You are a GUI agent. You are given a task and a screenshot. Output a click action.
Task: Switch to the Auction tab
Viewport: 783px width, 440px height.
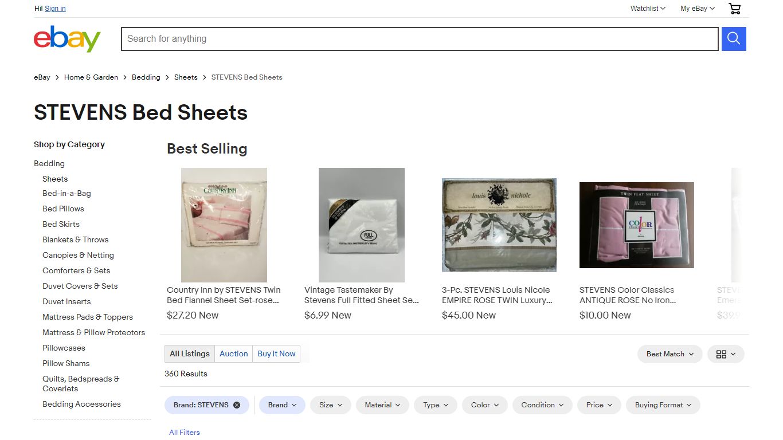[x=234, y=354]
